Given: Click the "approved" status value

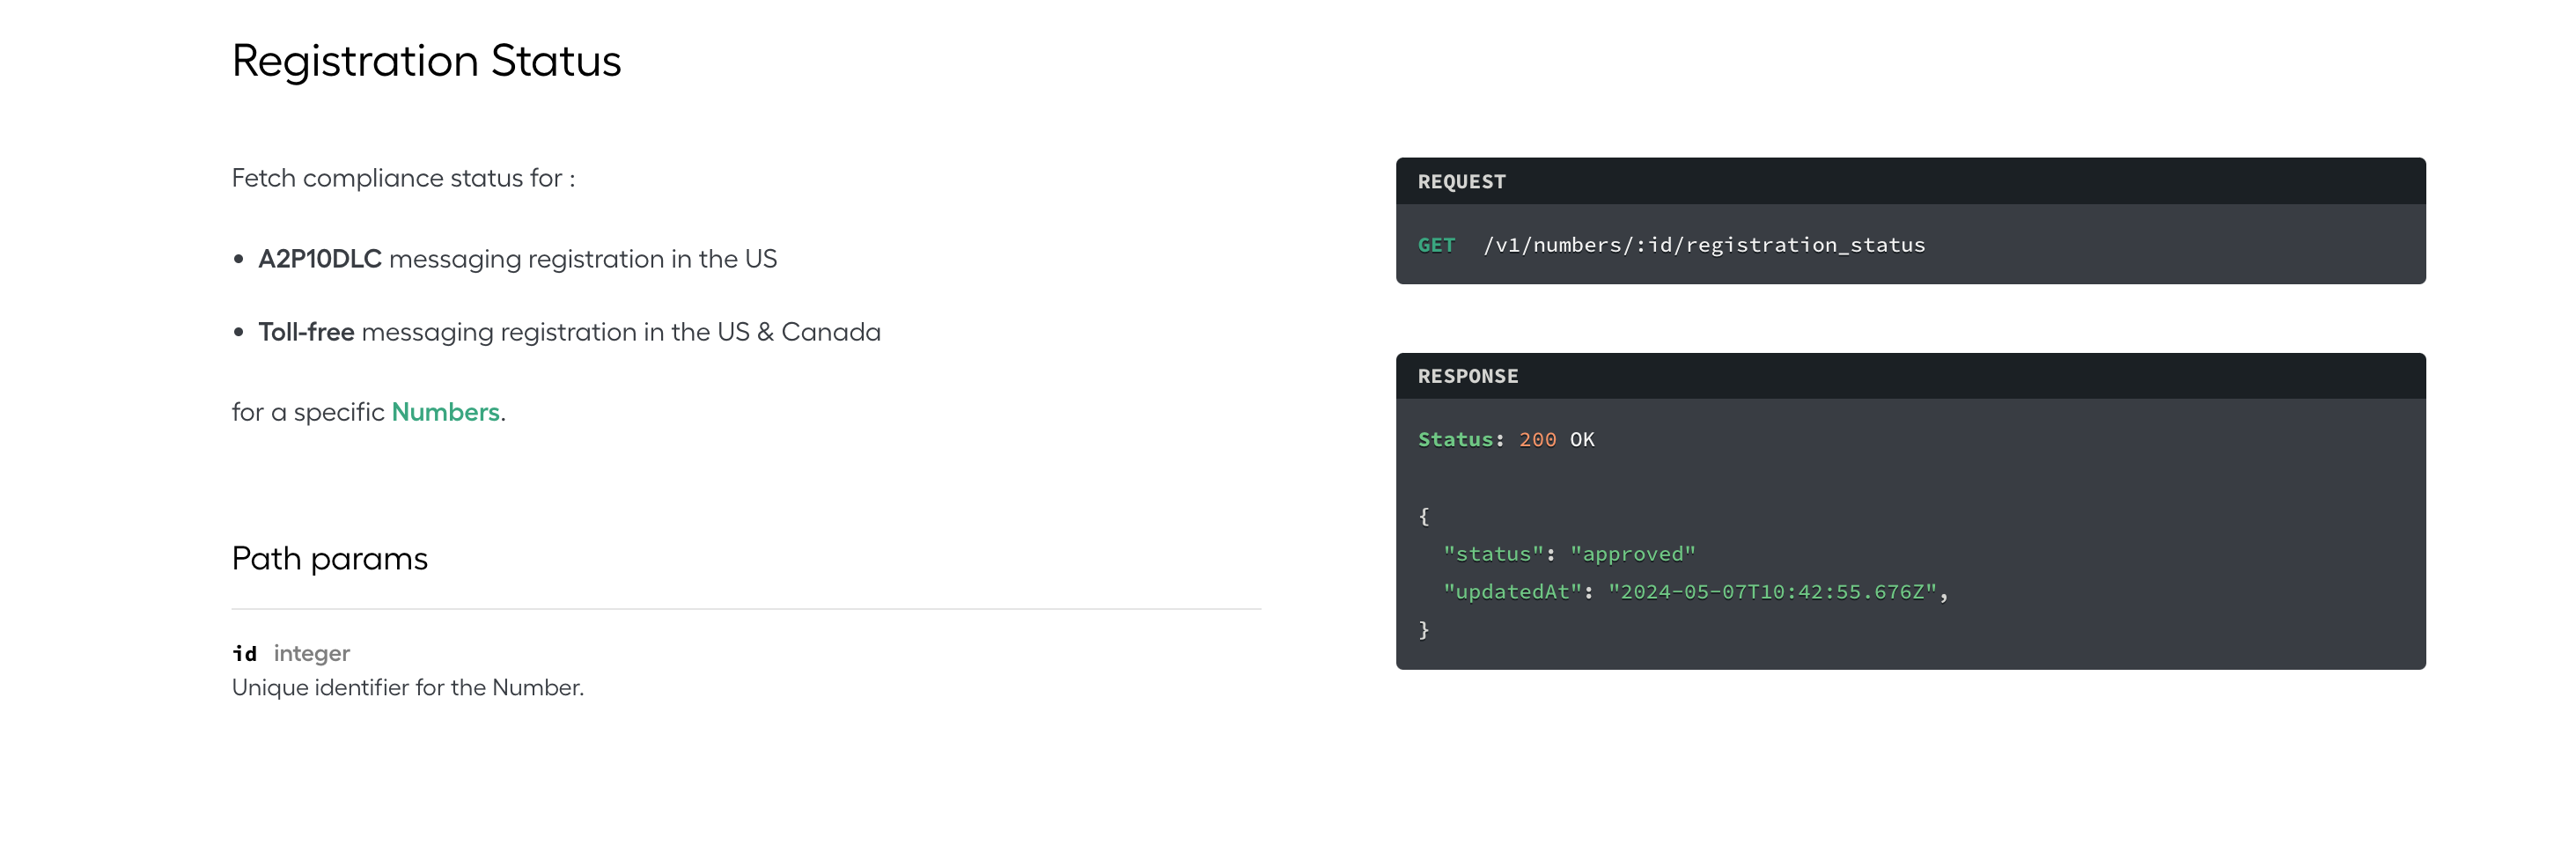Looking at the screenshot, I should coord(1632,554).
